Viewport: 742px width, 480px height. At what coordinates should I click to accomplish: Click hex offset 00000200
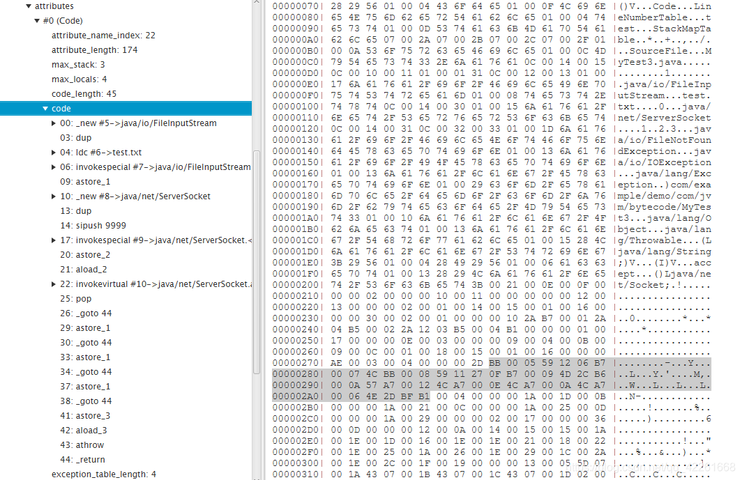pos(295,285)
